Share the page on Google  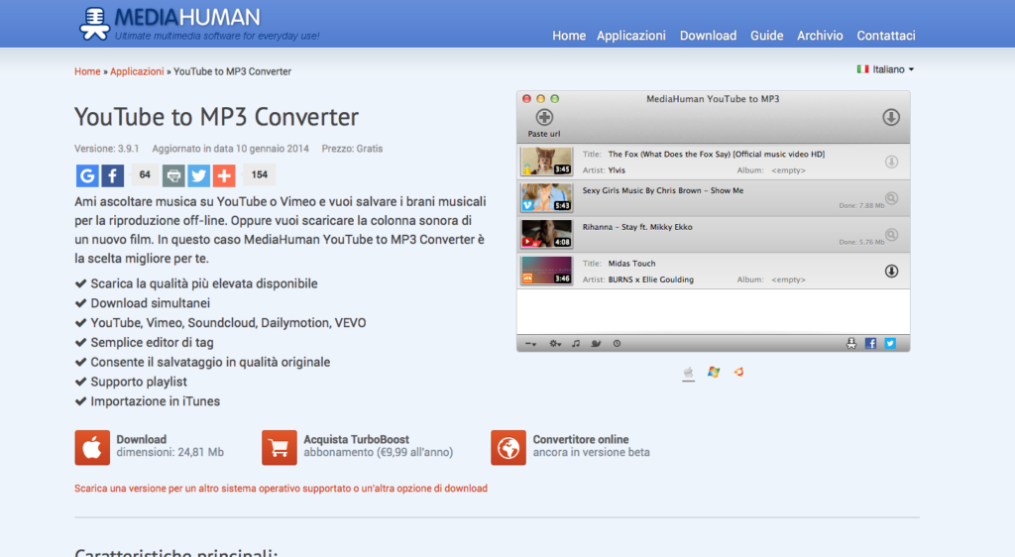coord(87,175)
